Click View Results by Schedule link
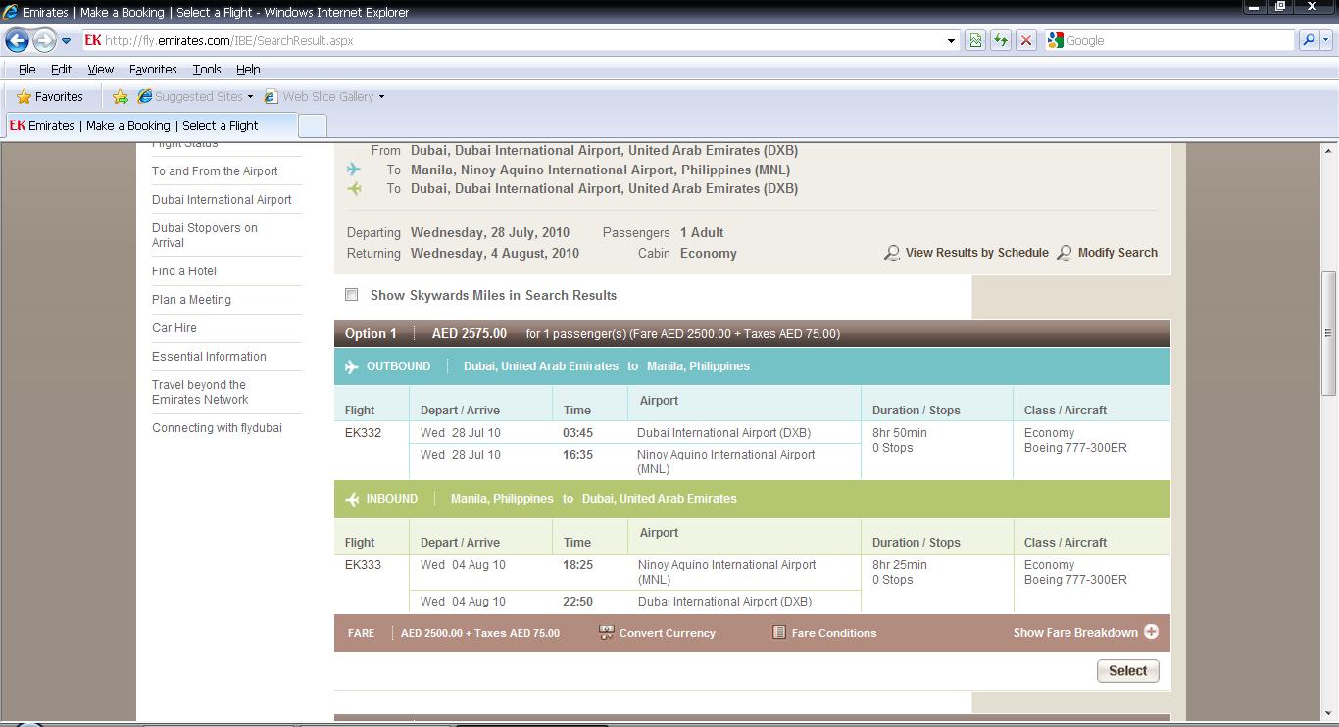The width and height of the screenshot is (1339, 727). [977, 253]
